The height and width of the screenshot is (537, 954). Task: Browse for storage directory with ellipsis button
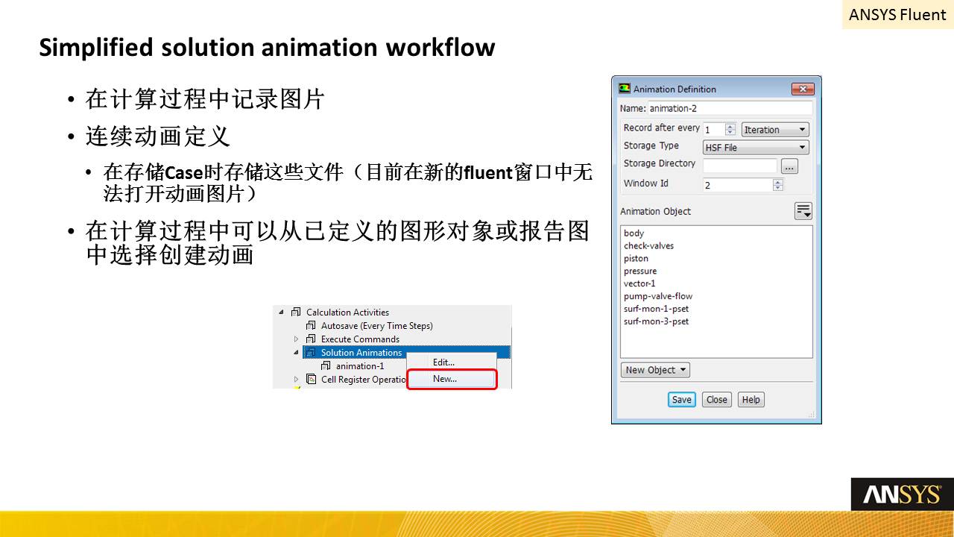pos(789,166)
